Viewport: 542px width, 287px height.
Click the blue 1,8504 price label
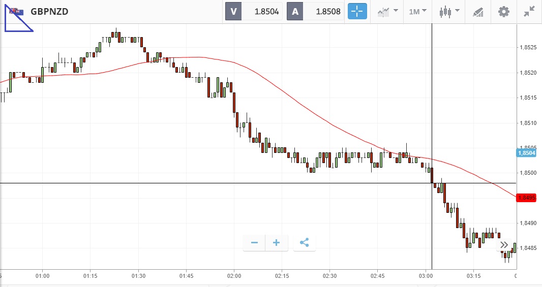(x=526, y=153)
